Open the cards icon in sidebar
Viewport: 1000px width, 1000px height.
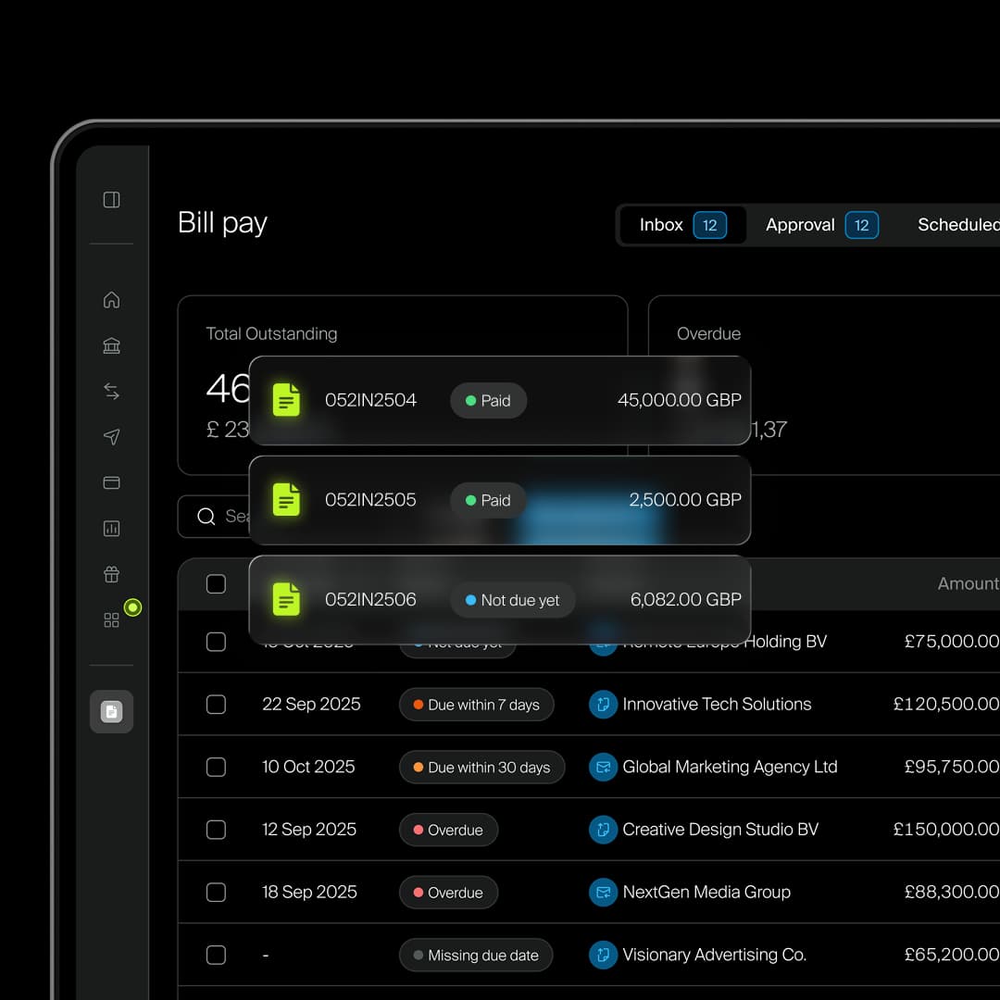112,482
